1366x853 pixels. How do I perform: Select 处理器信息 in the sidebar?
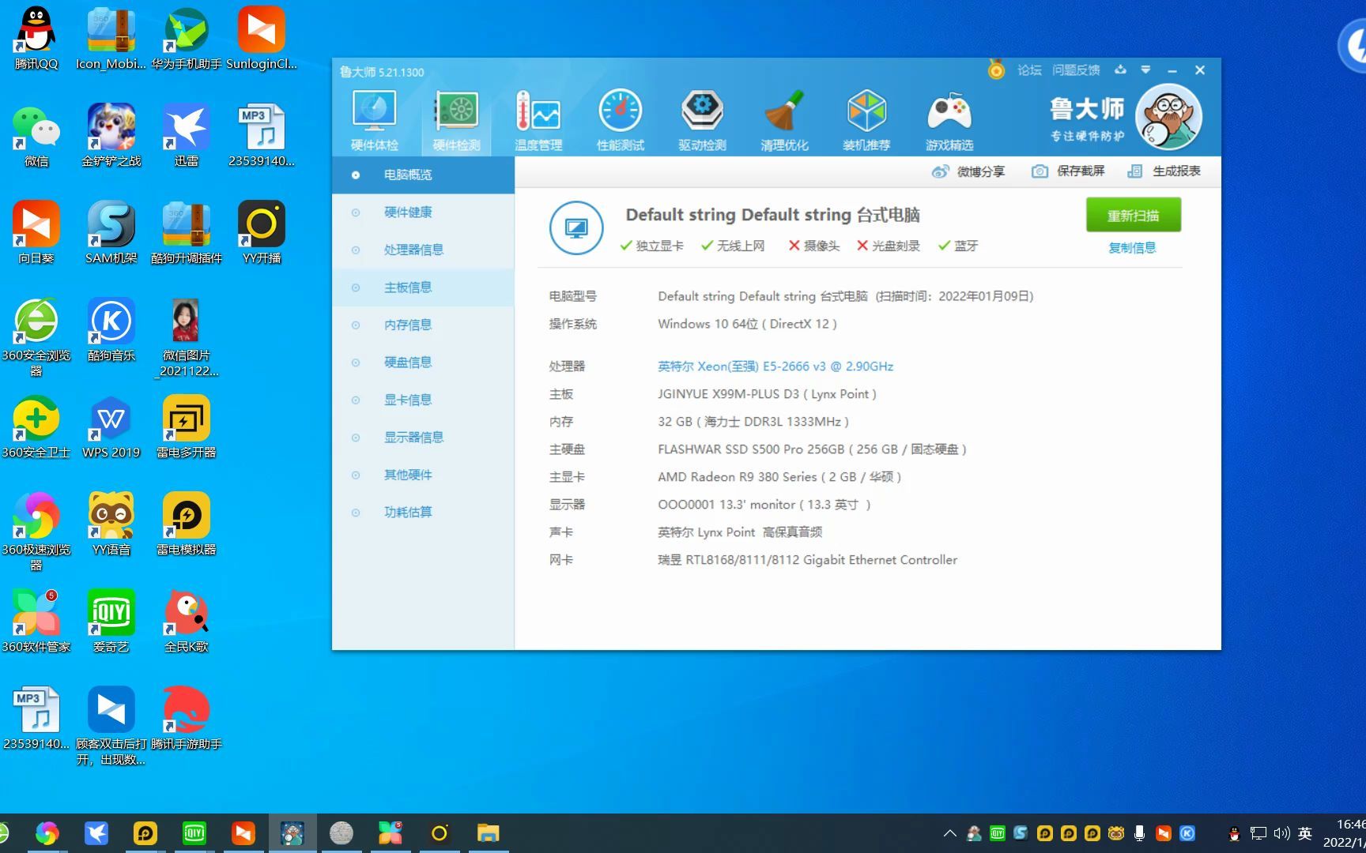424,250
